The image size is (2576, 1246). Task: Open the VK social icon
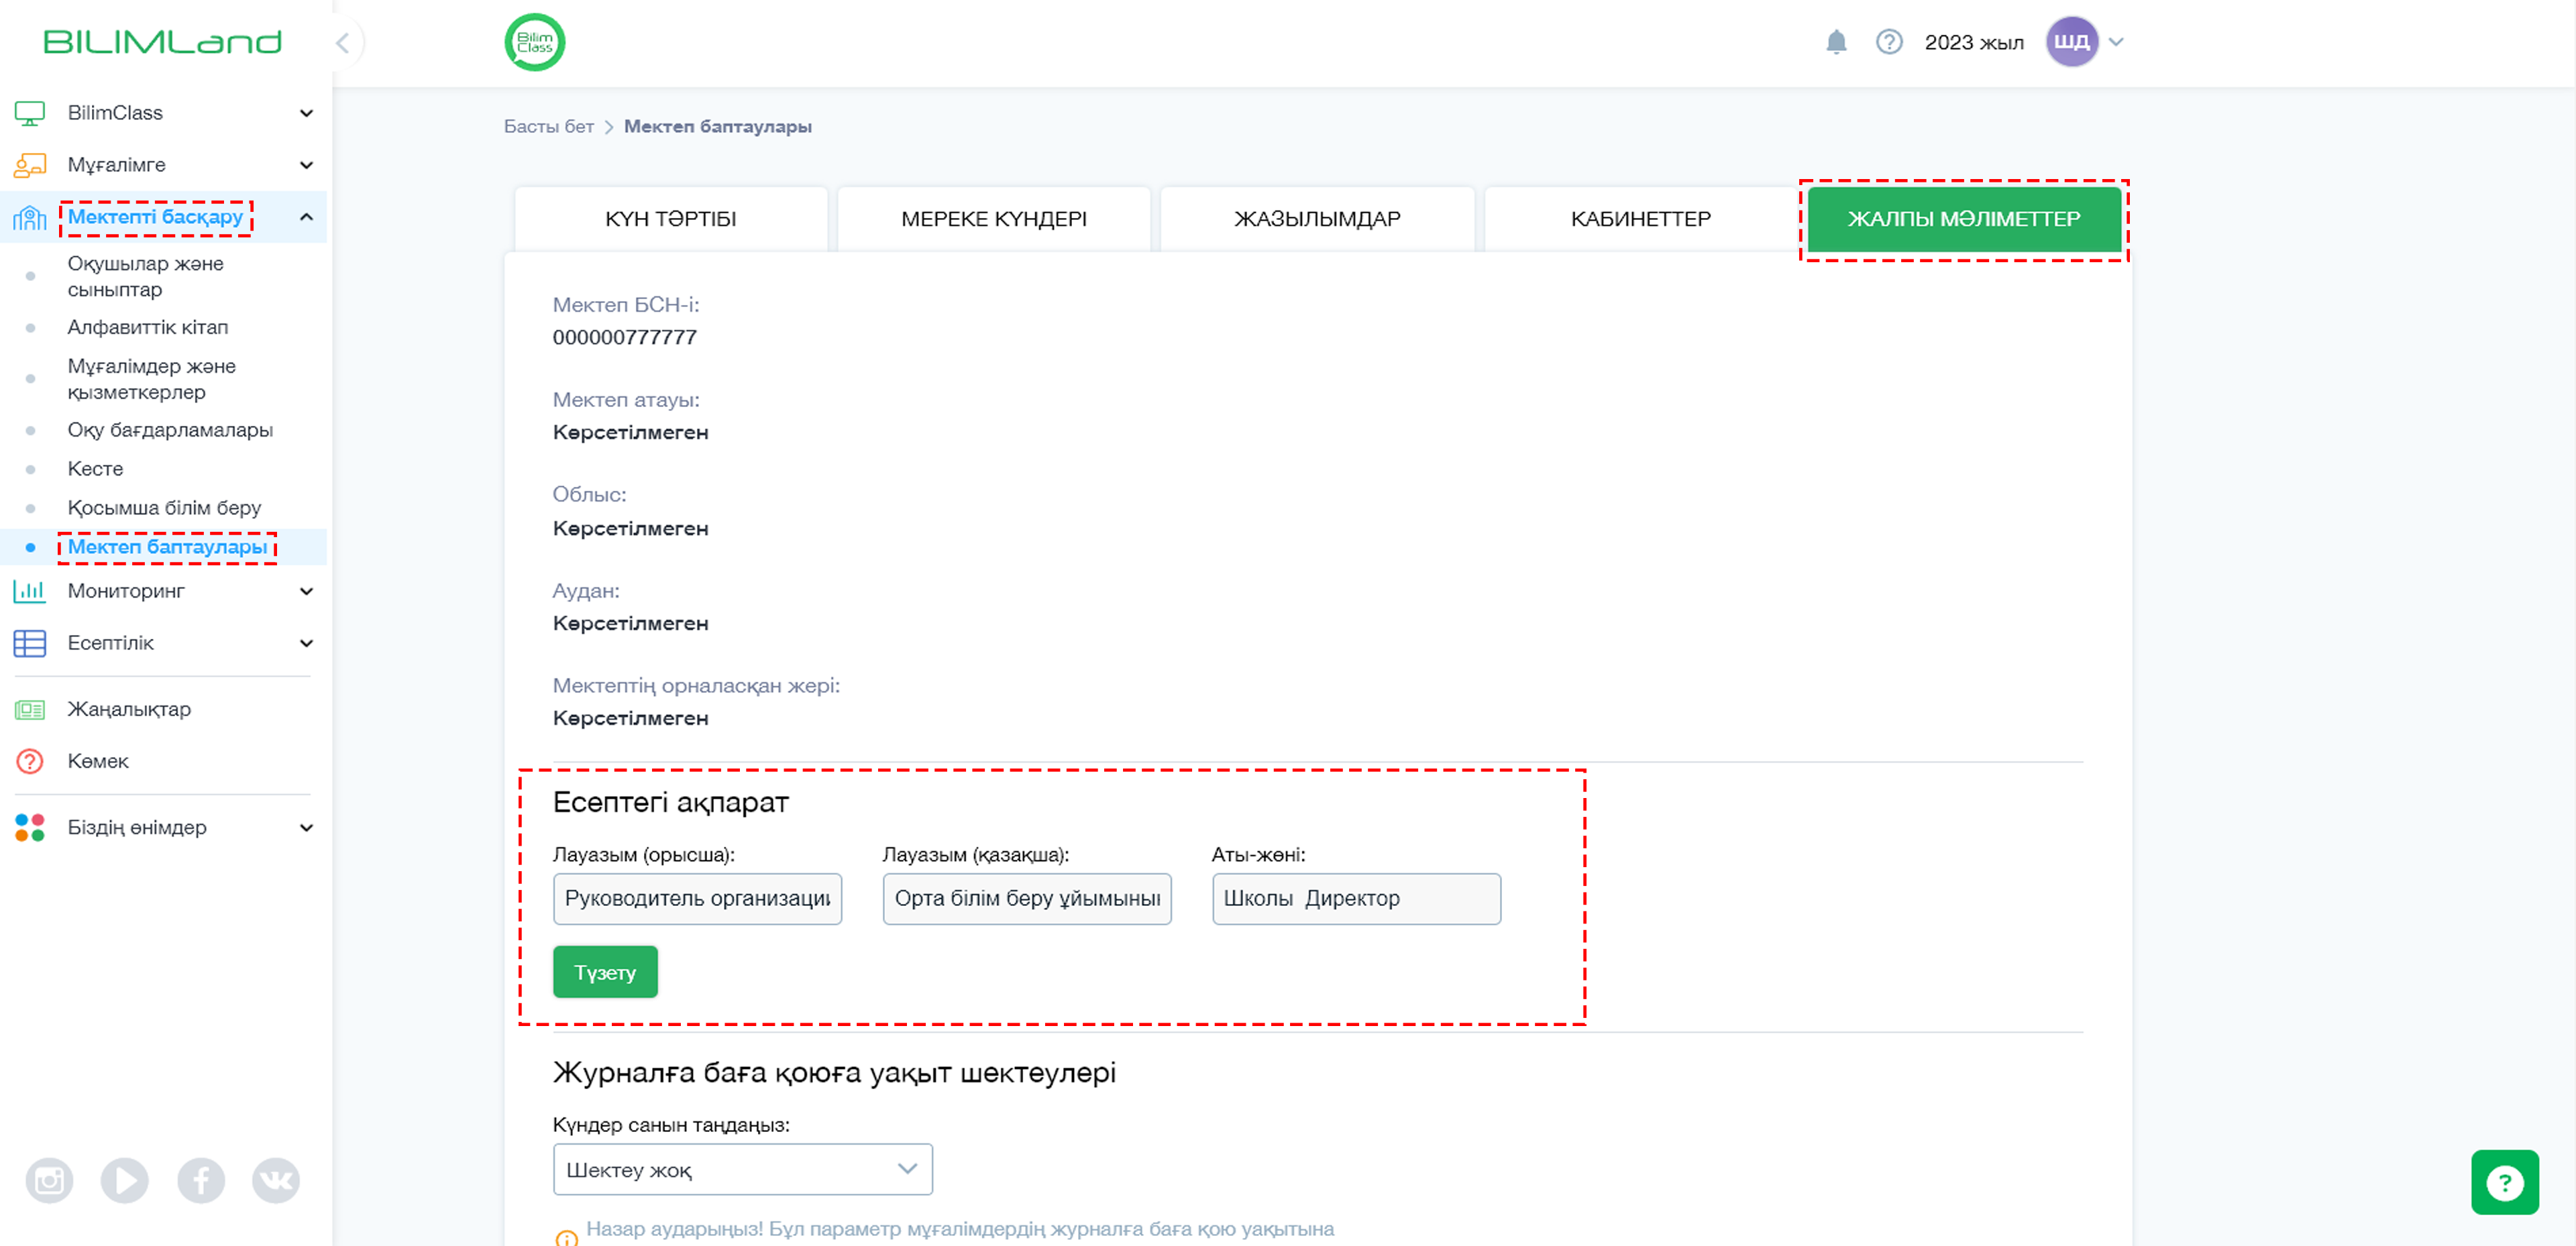pyautogui.click(x=276, y=1180)
